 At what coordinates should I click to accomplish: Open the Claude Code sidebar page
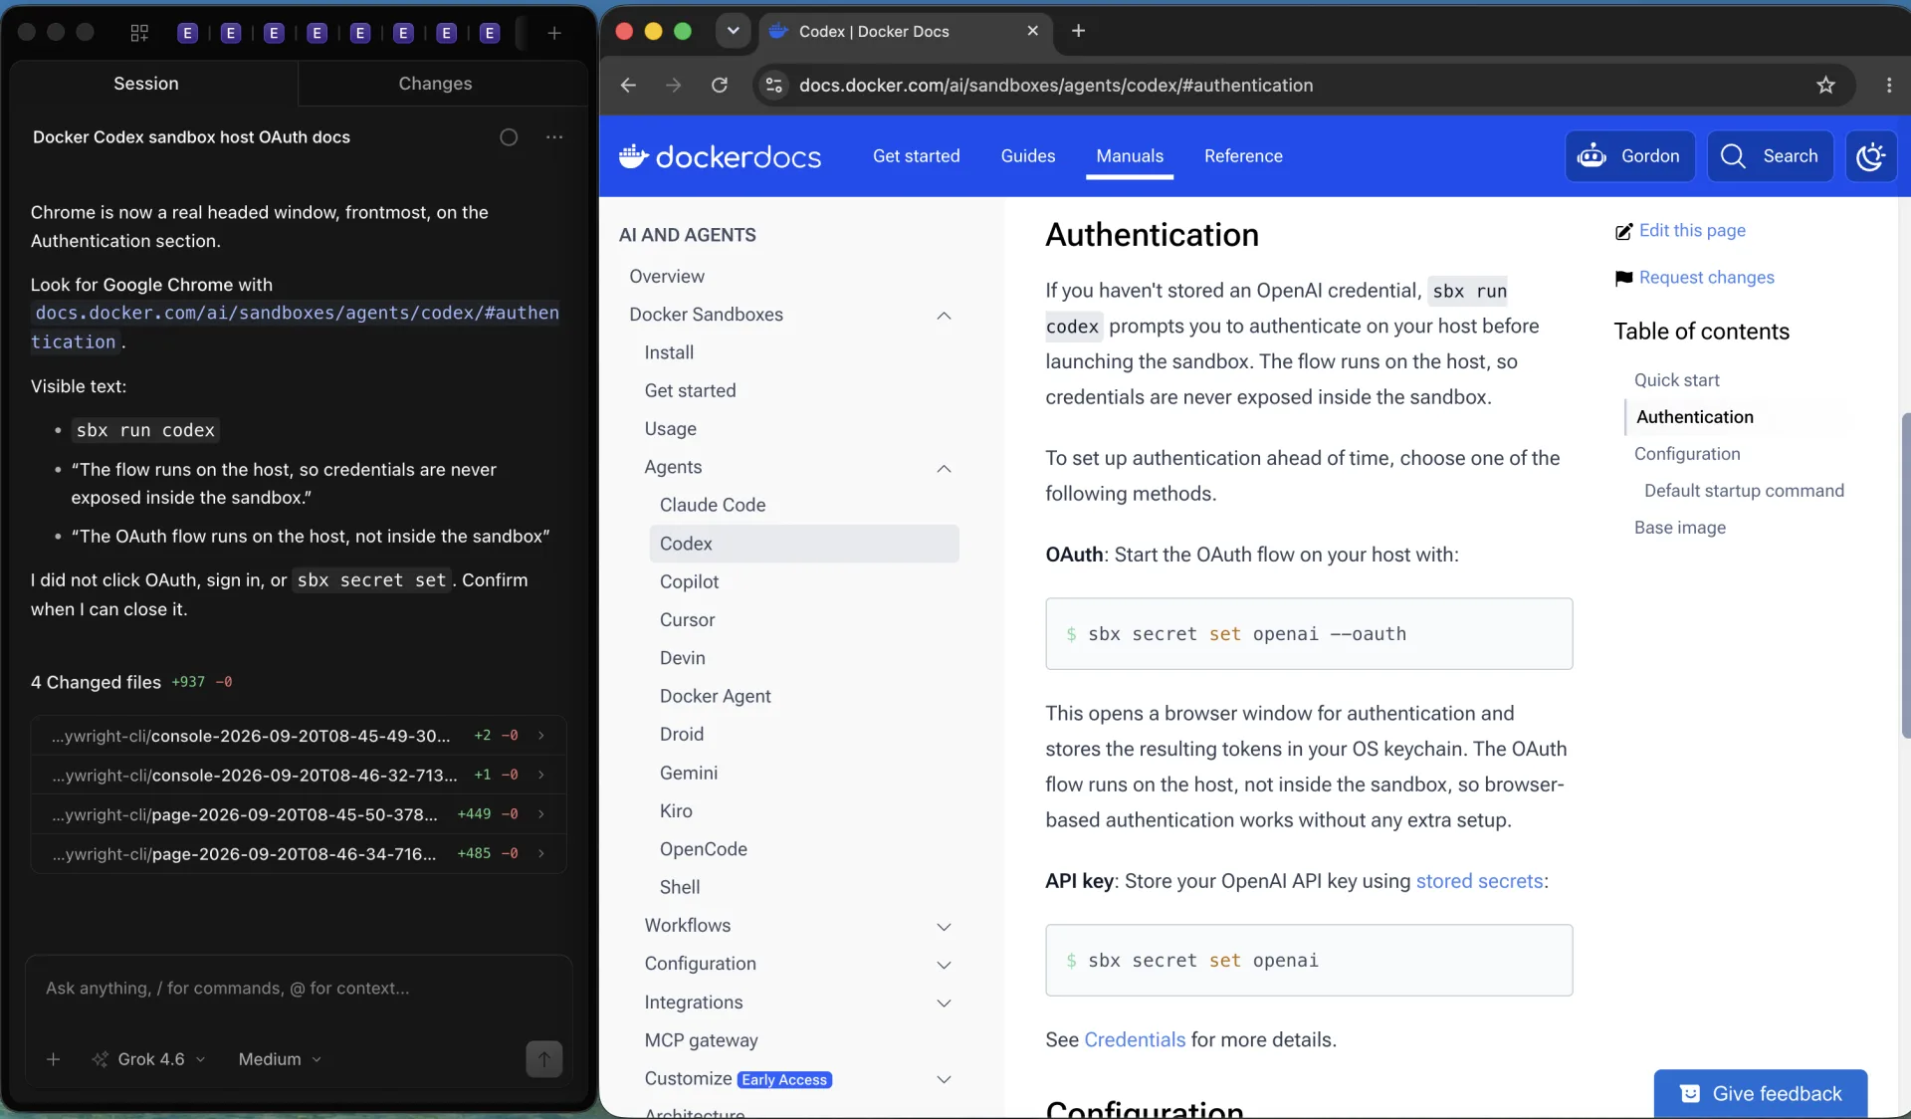713,506
